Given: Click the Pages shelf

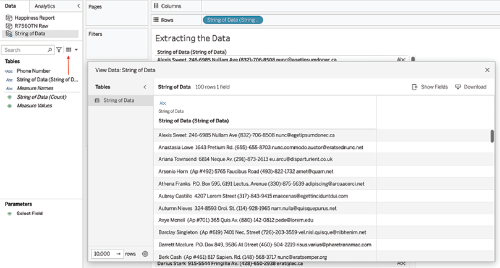Looking at the screenshot, I should coord(117,13).
